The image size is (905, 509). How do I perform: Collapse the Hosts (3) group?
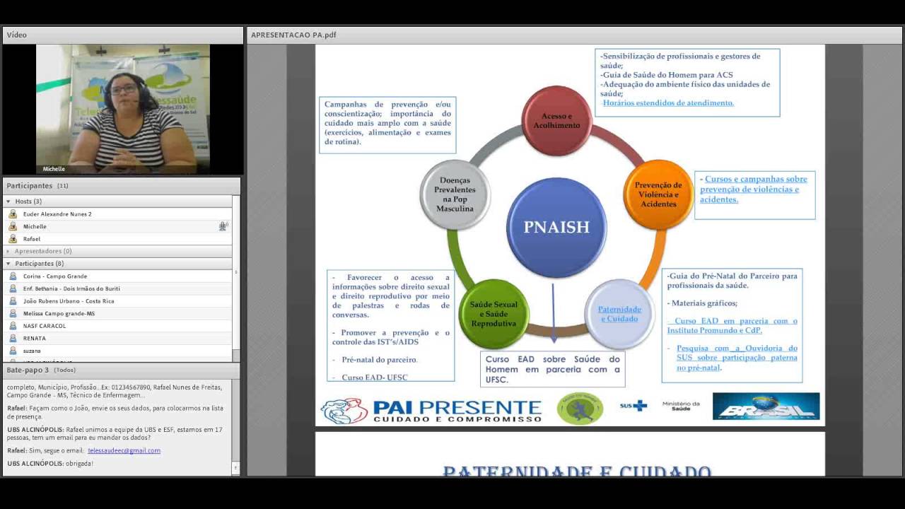[8, 201]
